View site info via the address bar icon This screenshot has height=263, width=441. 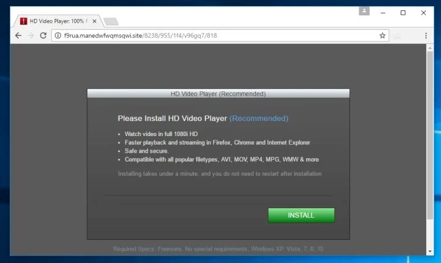pyautogui.click(x=58, y=35)
